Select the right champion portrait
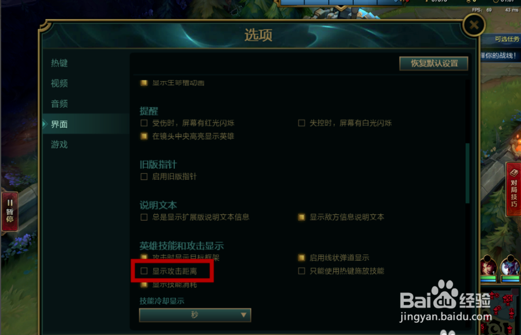 tap(510, 268)
